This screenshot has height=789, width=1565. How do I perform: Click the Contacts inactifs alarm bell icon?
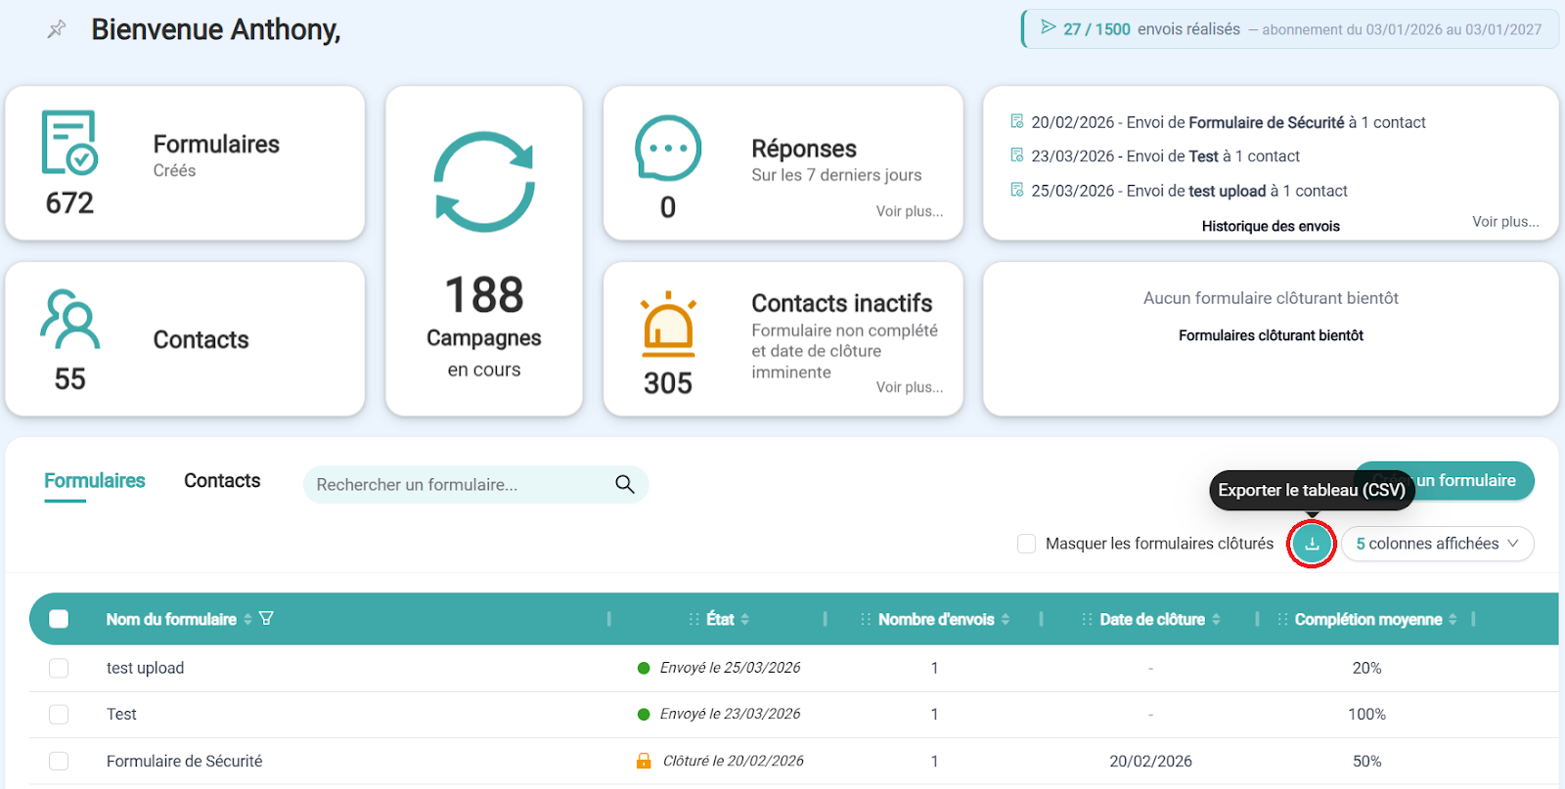pos(668,325)
